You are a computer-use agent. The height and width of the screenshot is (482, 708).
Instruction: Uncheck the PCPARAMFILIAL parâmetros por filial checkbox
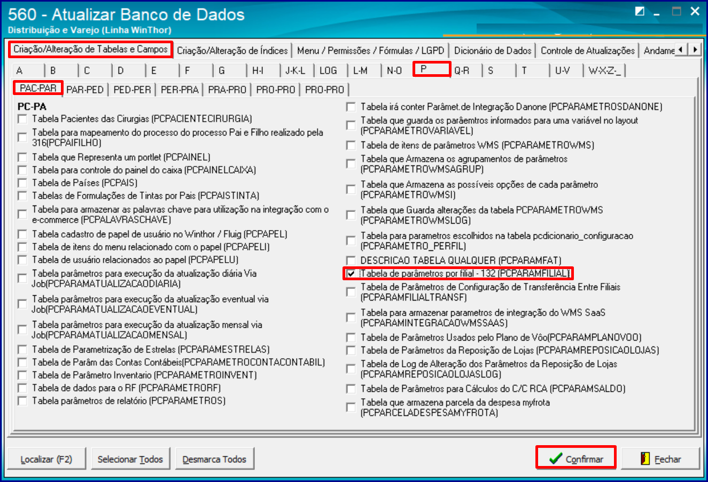pyautogui.click(x=351, y=274)
